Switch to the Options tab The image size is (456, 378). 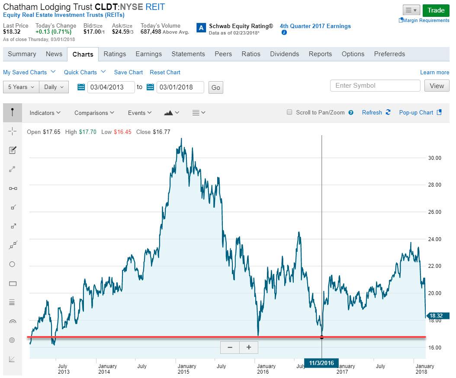click(353, 54)
